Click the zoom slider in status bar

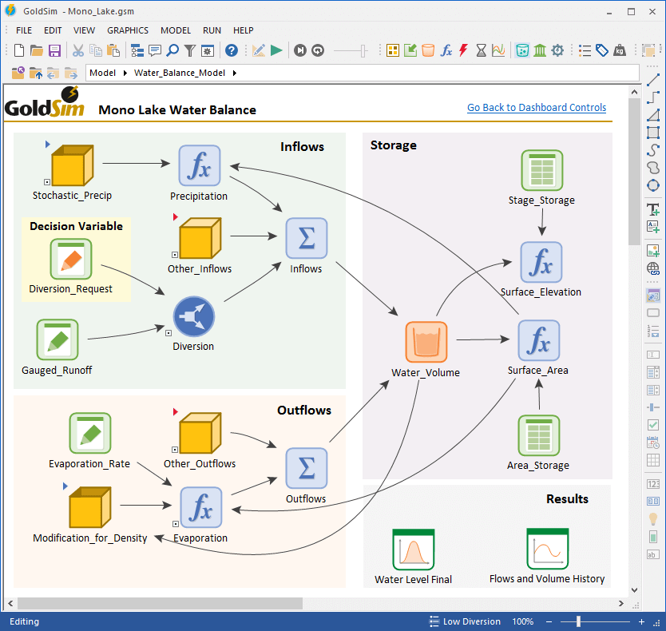(578, 621)
